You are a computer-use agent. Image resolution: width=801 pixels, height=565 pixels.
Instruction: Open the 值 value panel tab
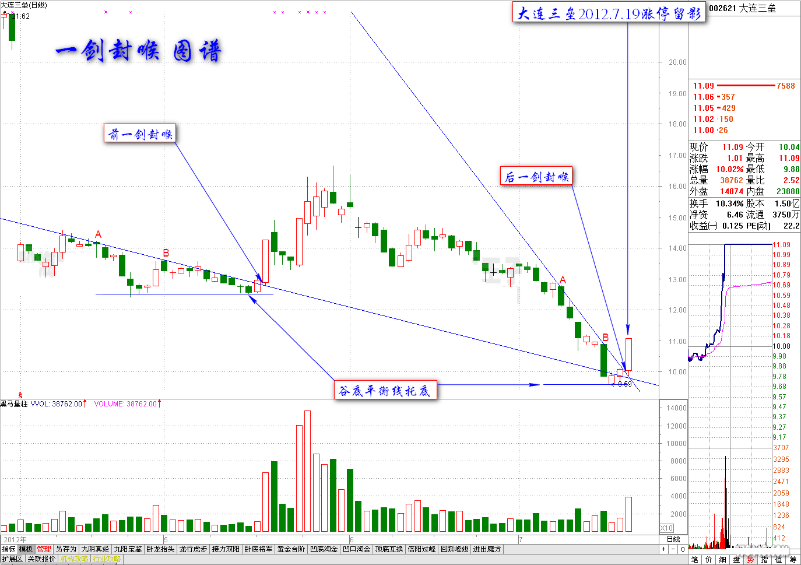779,559
